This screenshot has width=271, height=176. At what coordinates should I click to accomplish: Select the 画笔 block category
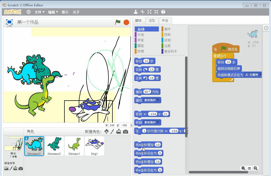tap(147, 46)
